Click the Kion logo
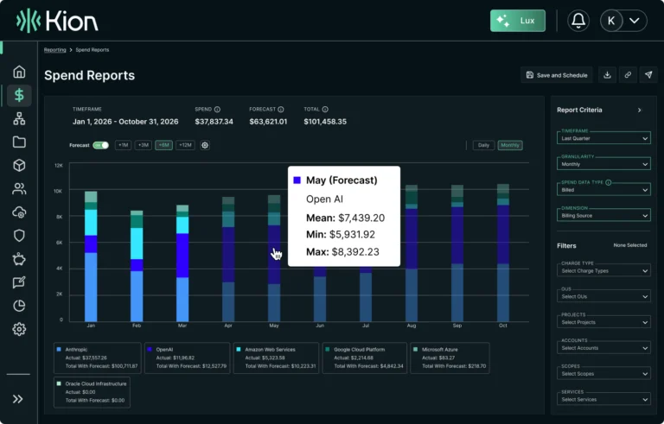Screen dimensions: 664x424 tap(57, 21)
